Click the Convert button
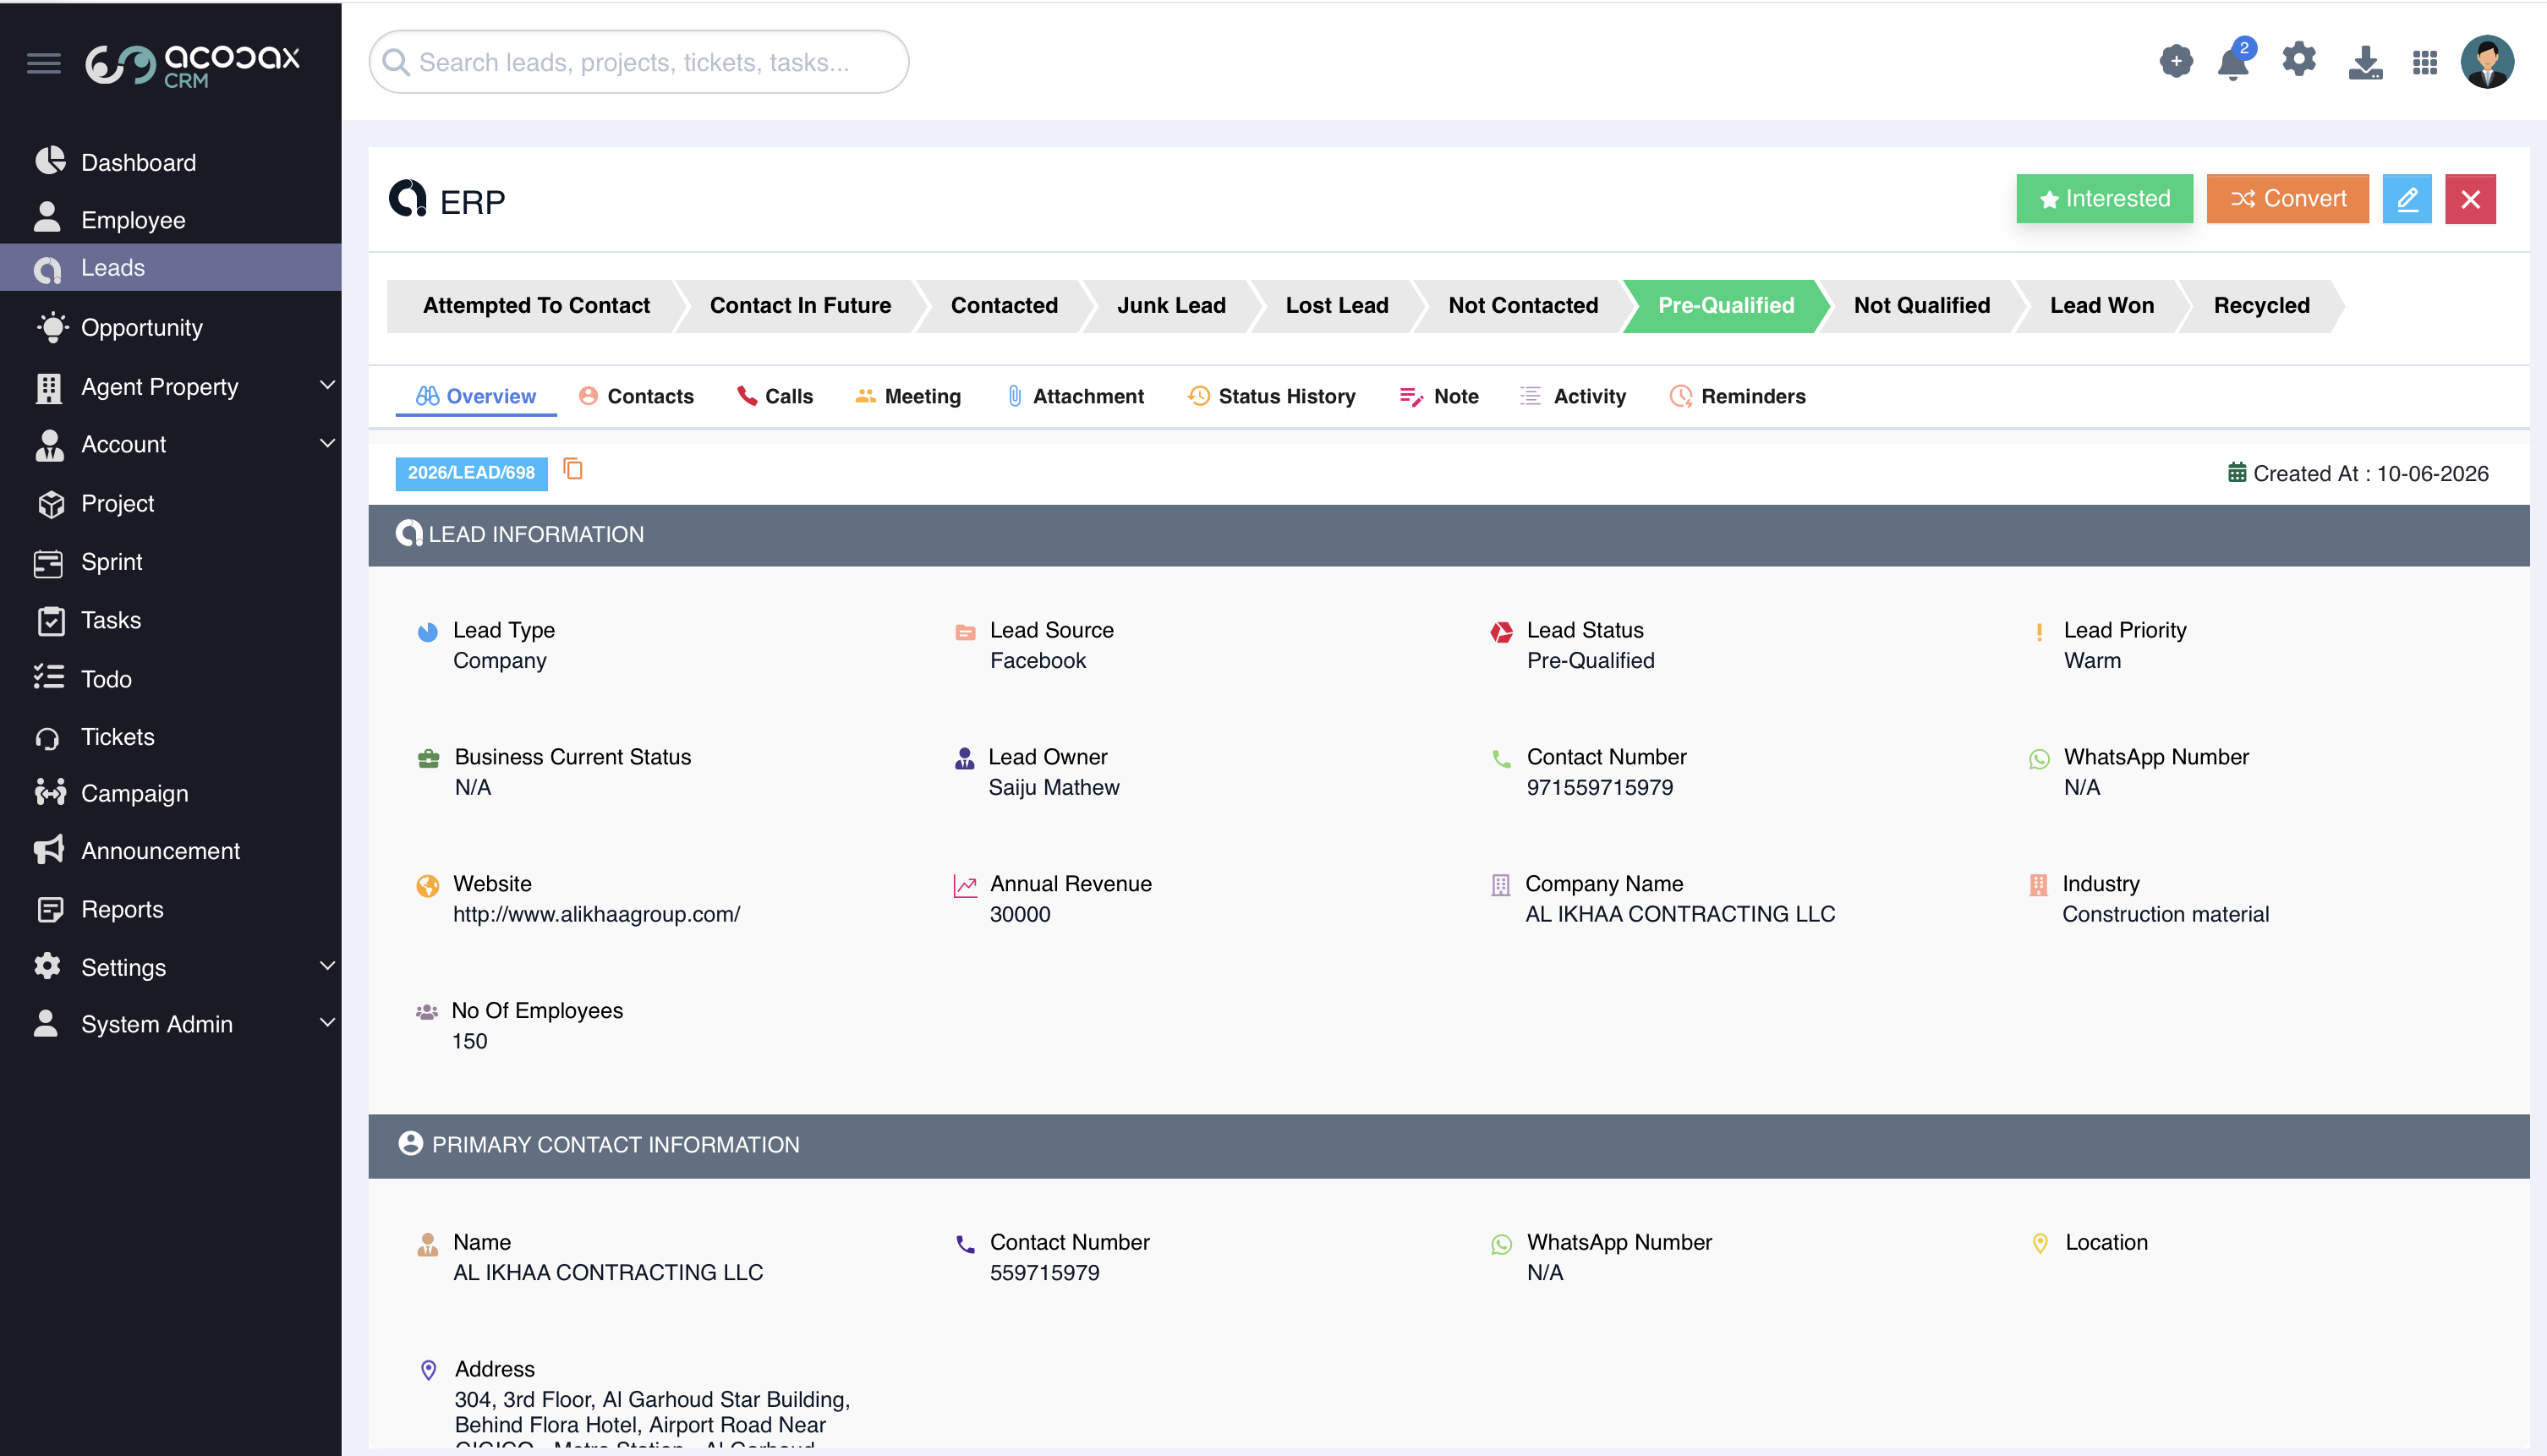2547x1456 pixels. (x=2288, y=199)
